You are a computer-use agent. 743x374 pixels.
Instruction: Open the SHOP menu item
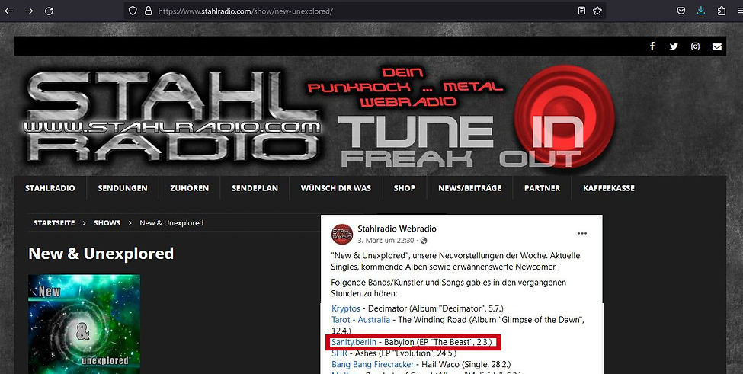404,188
